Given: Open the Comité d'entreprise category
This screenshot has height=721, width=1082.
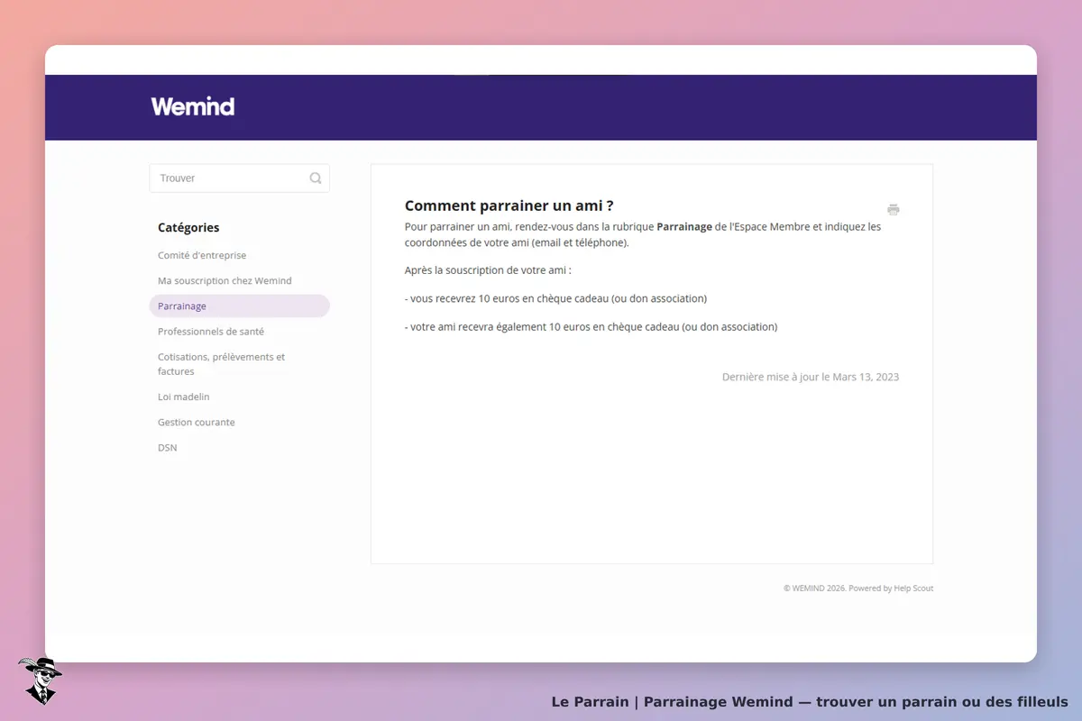Looking at the screenshot, I should pyautogui.click(x=202, y=255).
